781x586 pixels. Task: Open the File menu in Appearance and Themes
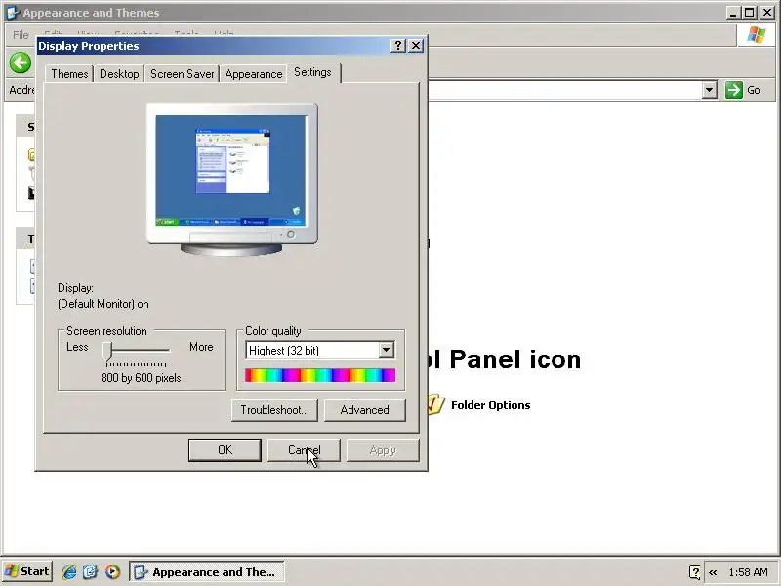click(21, 35)
